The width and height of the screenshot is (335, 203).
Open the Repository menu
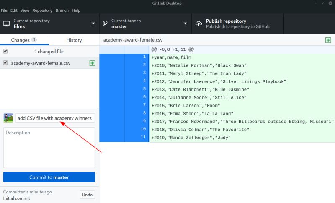[42, 10]
